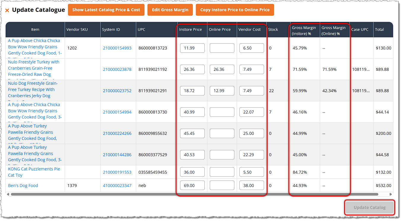Close the Update Catalogue dialog with the orange X
Image resolution: width=402 pixels, height=222 pixels.
point(7,10)
